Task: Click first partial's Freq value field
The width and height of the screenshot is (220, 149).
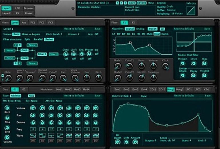Action: (x=33, y=129)
